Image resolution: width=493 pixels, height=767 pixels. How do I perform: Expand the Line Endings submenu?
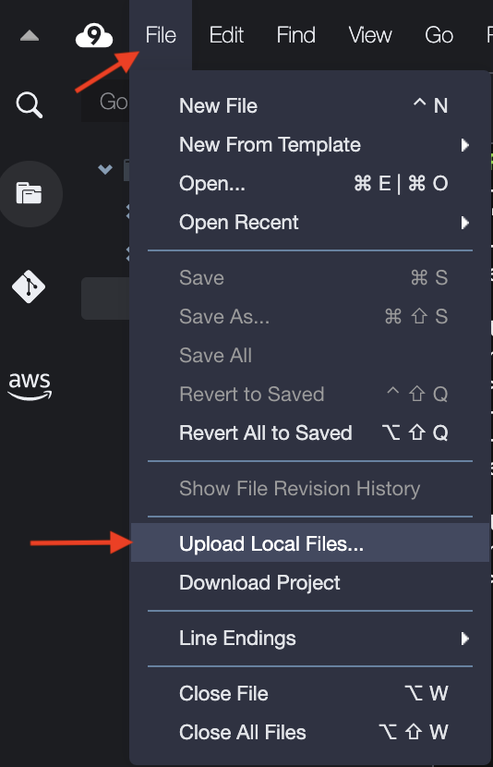[x=310, y=639]
